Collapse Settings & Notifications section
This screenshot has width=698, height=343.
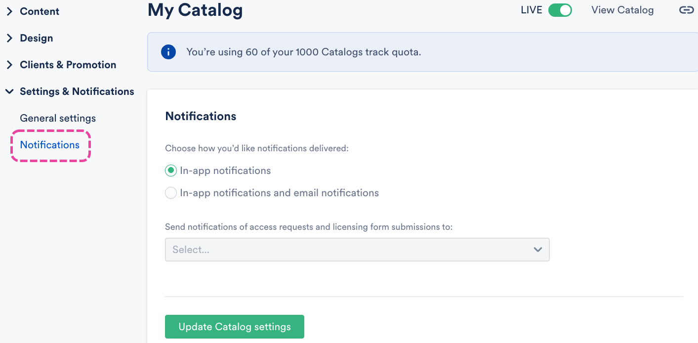pyautogui.click(x=77, y=91)
